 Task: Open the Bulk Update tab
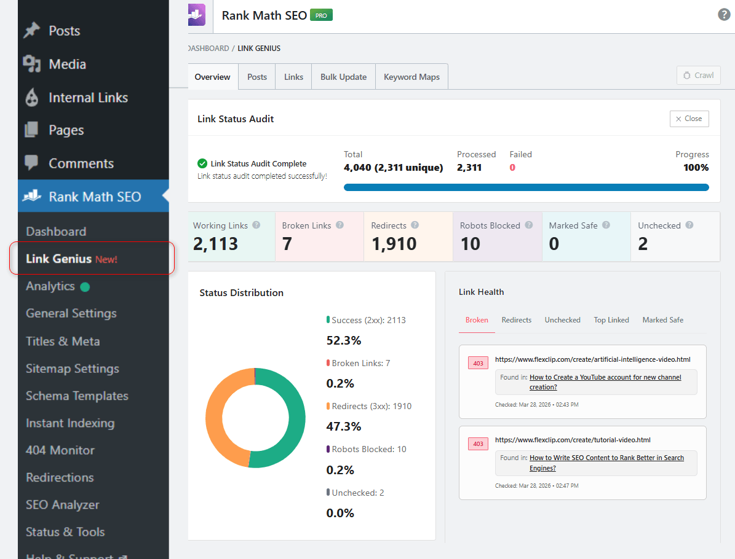coord(344,77)
